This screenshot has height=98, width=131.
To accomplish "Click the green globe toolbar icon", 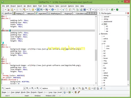I will click(x=117, y=9).
